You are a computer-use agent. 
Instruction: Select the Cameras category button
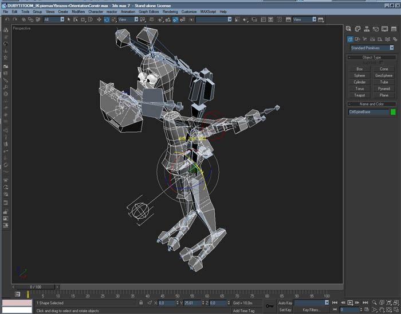(372, 39)
